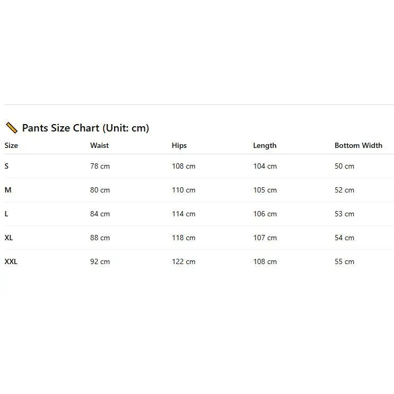Click the Size column header
Viewport: 394px width, 394px height.
click(11, 145)
